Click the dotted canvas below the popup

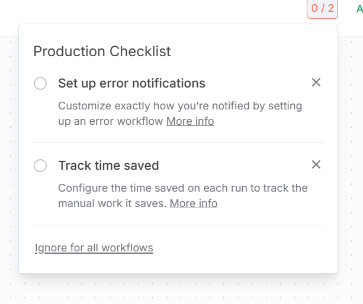pyautogui.click(x=178, y=290)
